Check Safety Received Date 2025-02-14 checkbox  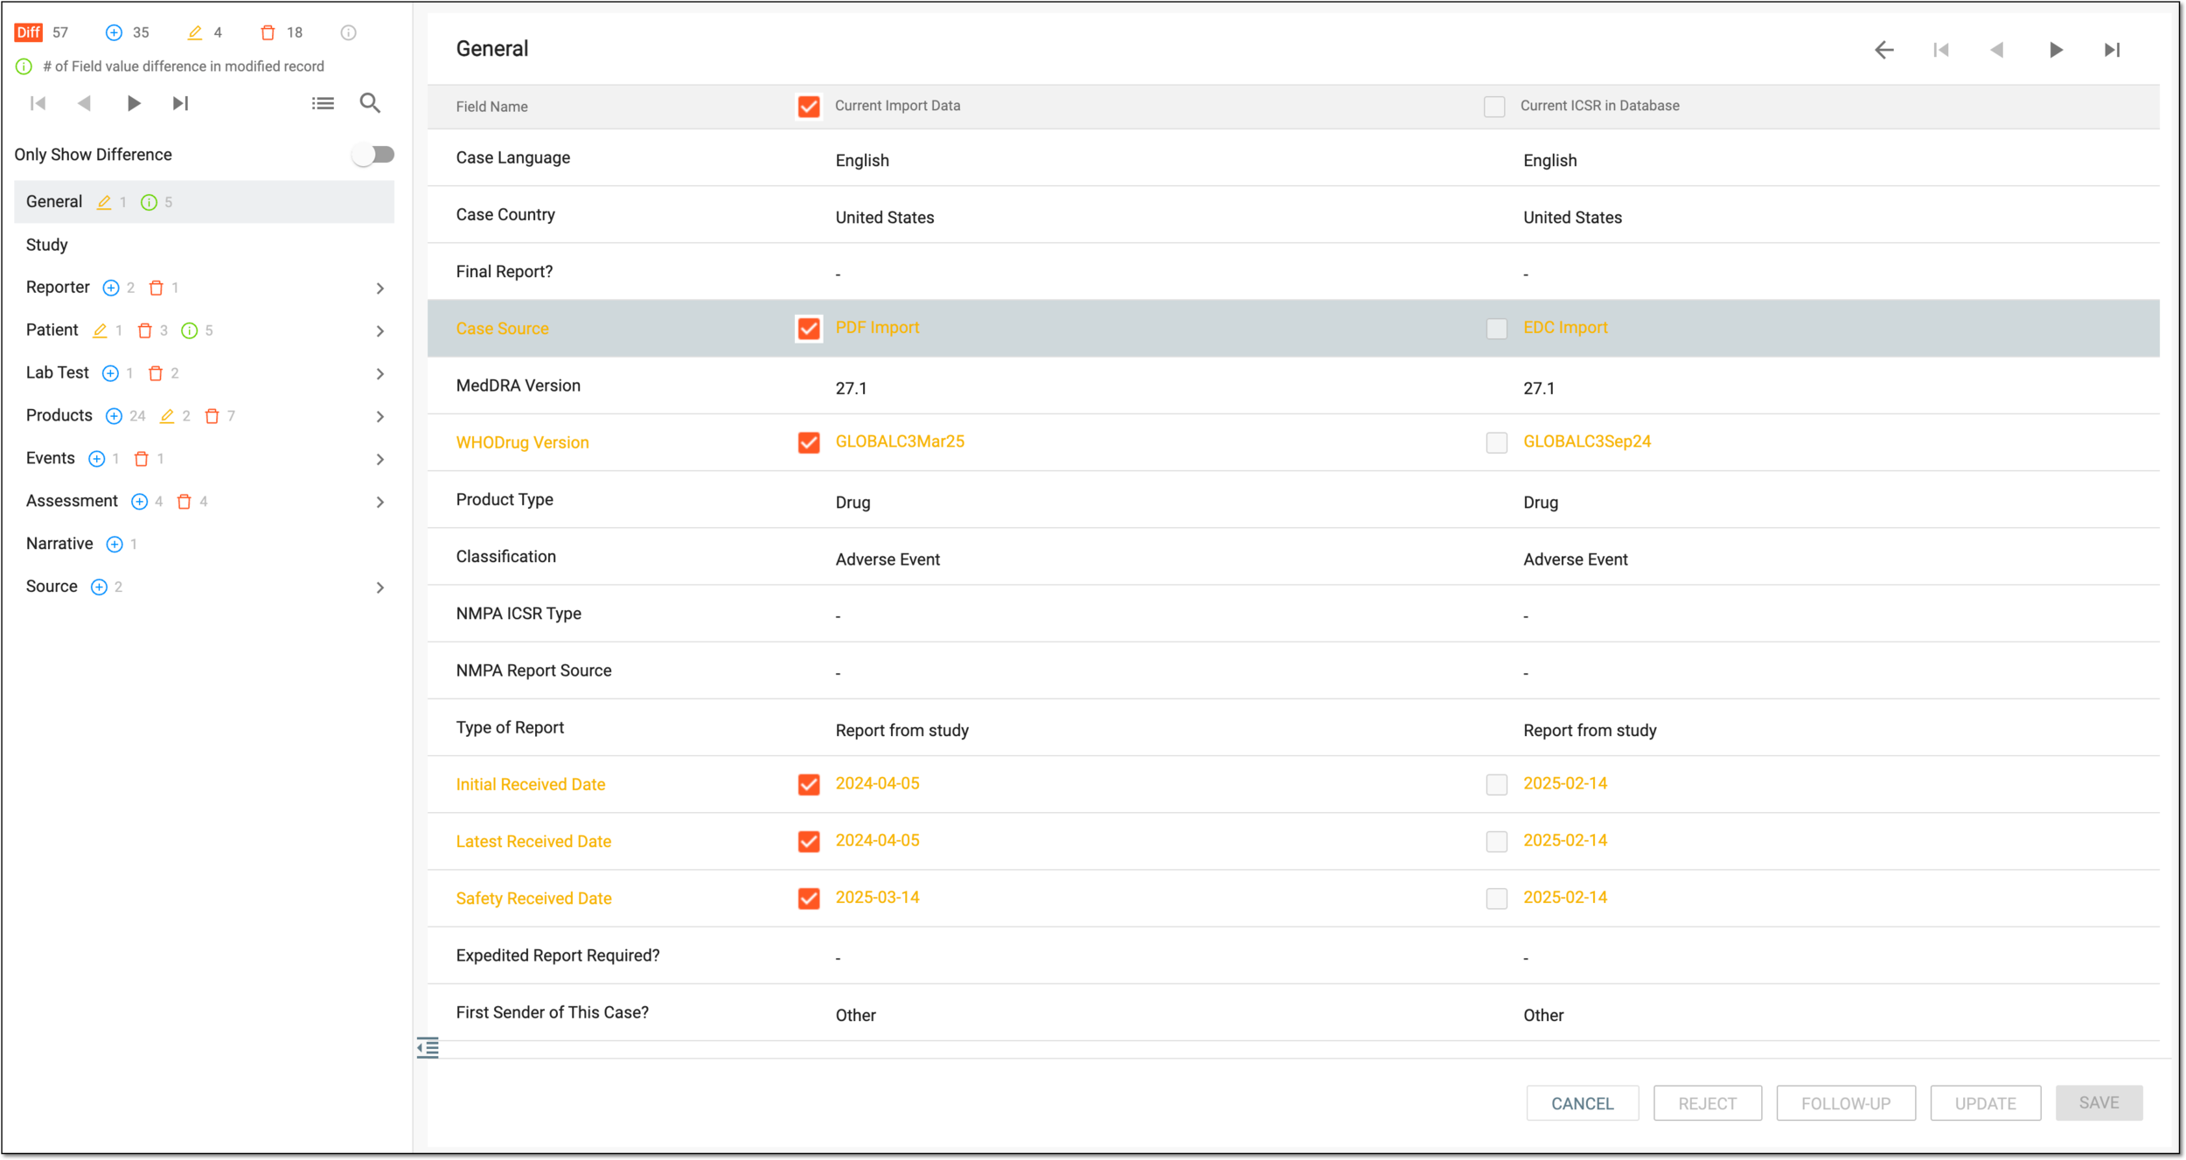click(1497, 899)
